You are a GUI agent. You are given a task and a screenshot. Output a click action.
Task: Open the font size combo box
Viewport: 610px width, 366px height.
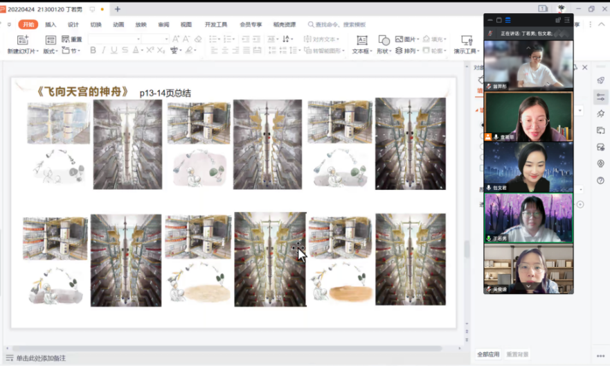[155, 39]
